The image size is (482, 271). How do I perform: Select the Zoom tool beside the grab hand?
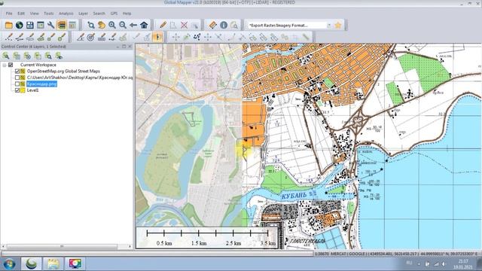91,25
